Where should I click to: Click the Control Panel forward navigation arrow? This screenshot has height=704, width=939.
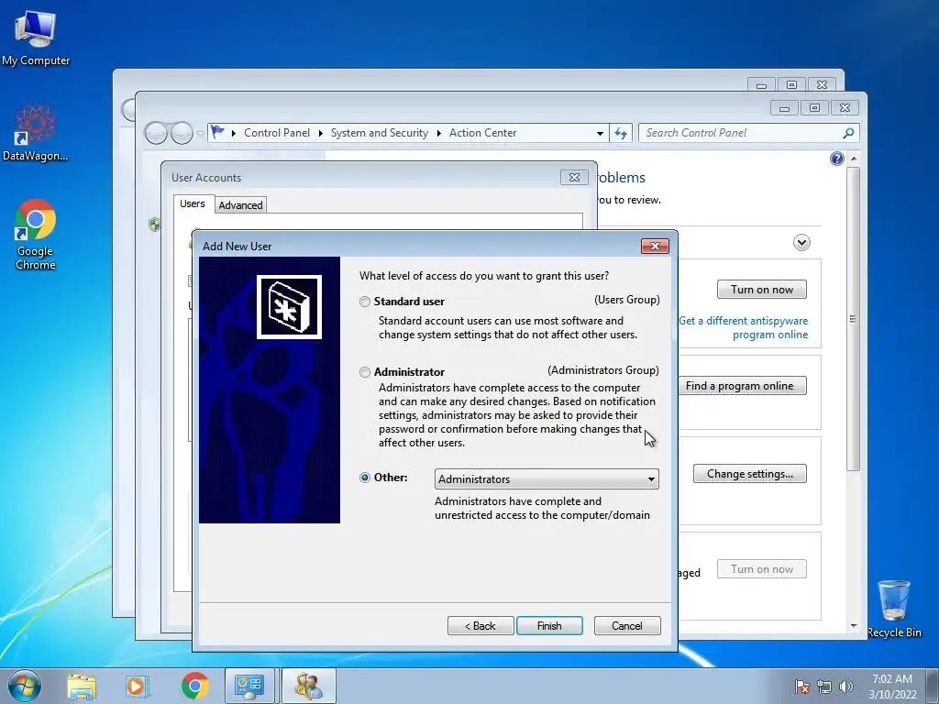click(x=182, y=133)
